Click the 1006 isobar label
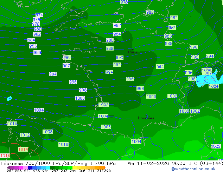 pos(106,127)
